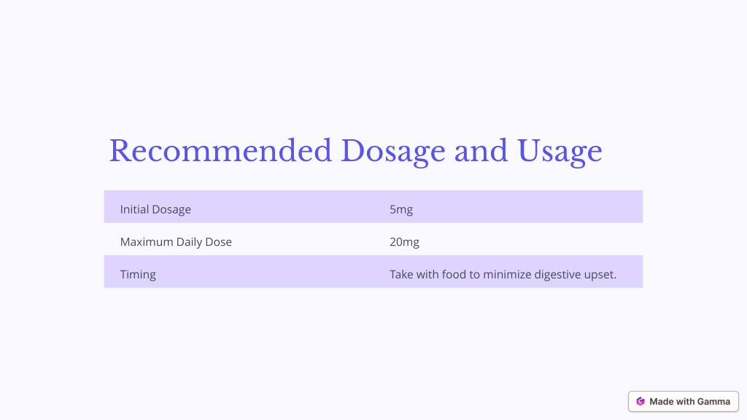Click the 5mg value cell

(508, 206)
